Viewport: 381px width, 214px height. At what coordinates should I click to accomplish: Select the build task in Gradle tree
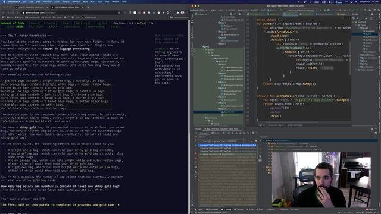[368, 34]
